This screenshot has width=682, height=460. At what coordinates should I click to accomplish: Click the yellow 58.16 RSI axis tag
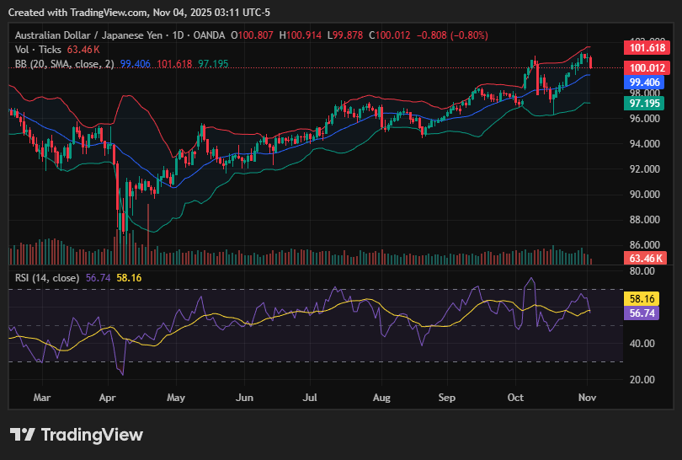pyautogui.click(x=644, y=299)
